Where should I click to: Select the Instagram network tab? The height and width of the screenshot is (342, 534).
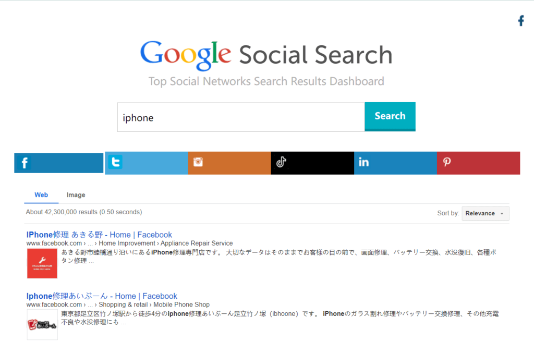tap(229, 163)
